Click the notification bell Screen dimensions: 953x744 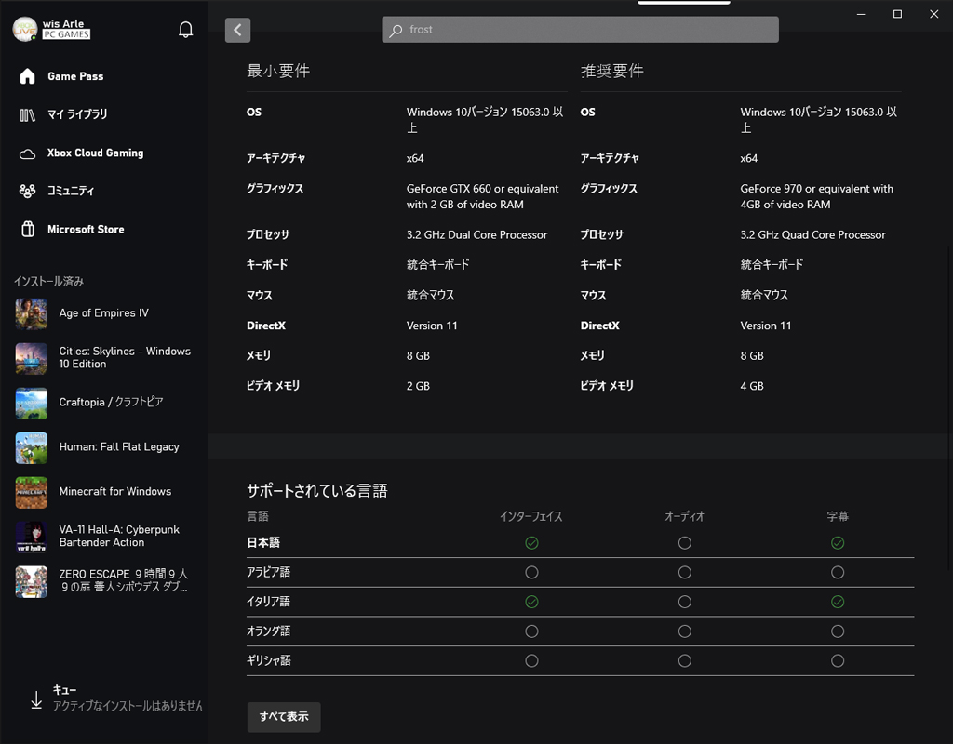click(185, 29)
